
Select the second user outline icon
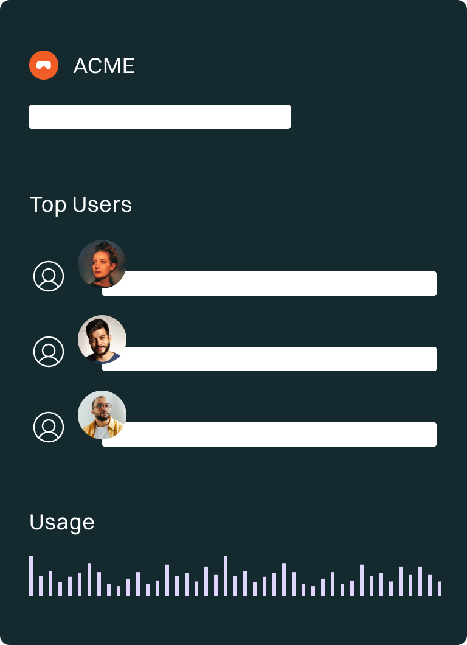(49, 352)
